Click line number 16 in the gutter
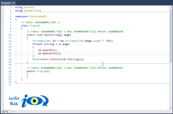The image size is (173, 114). [x=10, y=53]
